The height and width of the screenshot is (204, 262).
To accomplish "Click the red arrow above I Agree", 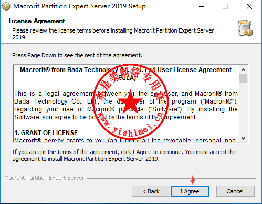I will [x=193, y=179].
